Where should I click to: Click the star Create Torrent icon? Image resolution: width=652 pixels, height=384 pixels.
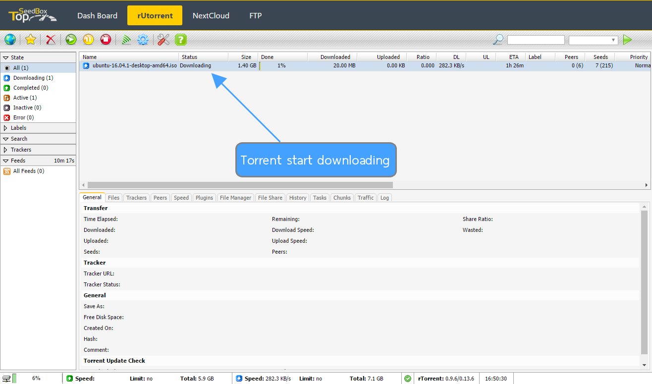pos(30,40)
